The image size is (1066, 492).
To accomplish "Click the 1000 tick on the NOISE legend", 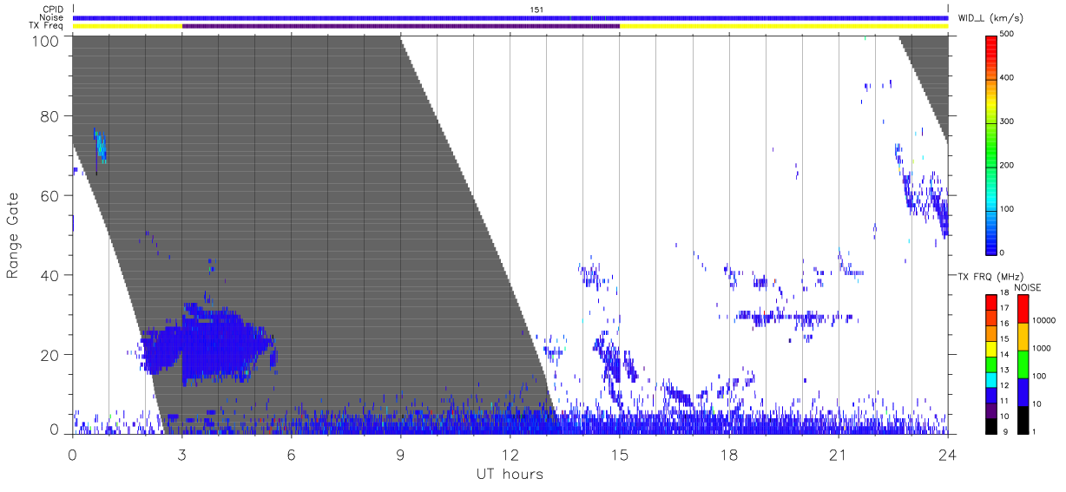I will coord(1043,347).
